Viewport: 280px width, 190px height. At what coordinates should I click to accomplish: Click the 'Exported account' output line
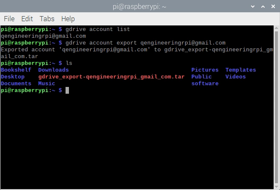pyautogui.click(x=137, y=50)
